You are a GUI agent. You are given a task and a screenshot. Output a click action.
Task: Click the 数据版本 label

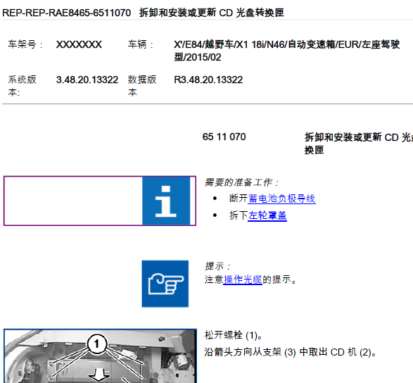pyautogui.click(x=142, y=86)
